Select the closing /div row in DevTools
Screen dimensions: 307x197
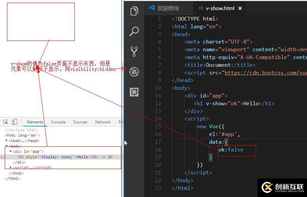(20, 162)
